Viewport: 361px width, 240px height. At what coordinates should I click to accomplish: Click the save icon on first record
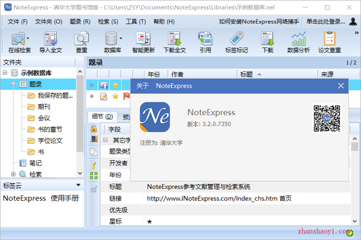tap(104, 85)
